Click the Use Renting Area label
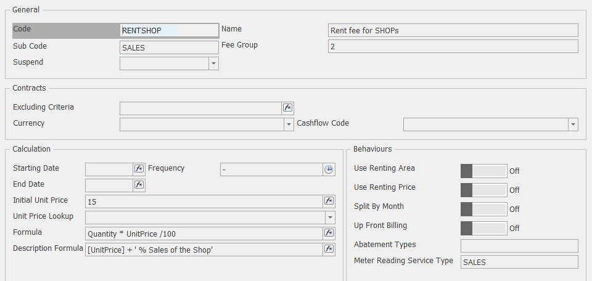Viewport: 592px width, 281px height. [x=384, y=168]
